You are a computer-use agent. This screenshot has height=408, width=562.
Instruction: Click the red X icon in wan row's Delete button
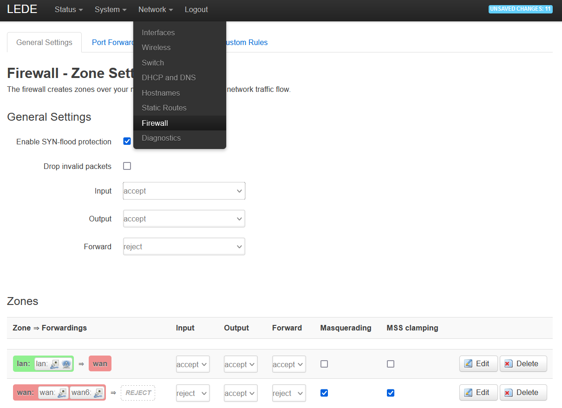click(509, 393)
